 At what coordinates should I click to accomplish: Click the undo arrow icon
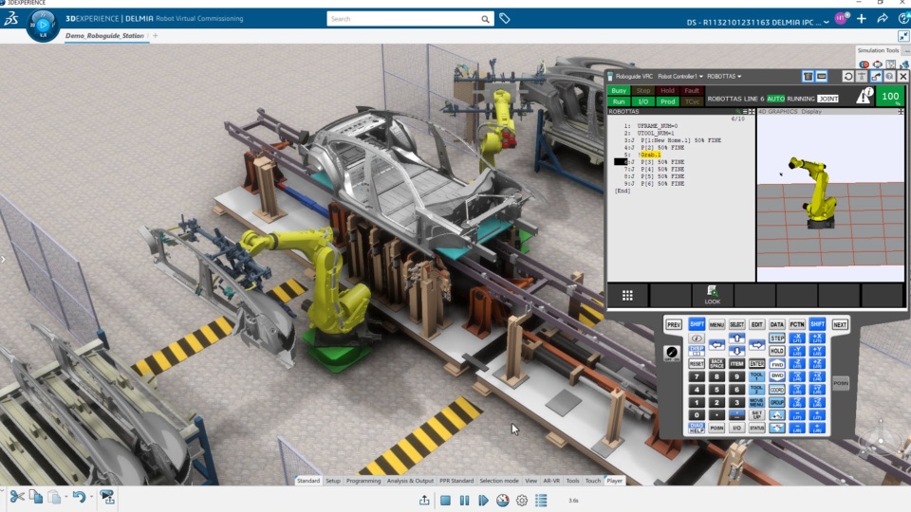coord(79,497)
